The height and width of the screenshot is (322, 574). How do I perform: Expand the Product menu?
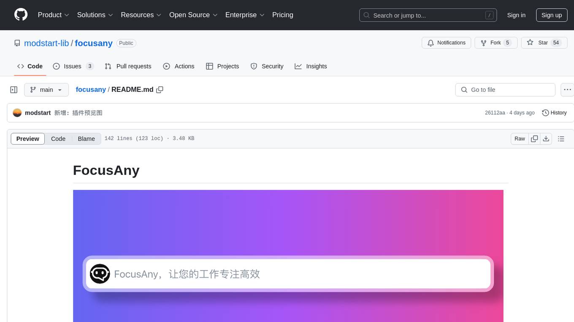tap(54, 15)
